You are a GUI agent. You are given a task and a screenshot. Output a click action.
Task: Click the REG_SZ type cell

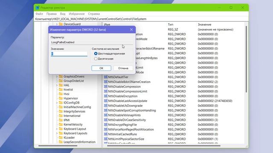(x=173, y=29)
